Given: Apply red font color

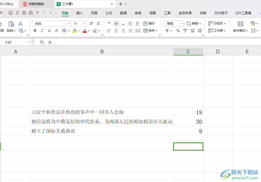Looking at the screenshot, I should 85,31.
